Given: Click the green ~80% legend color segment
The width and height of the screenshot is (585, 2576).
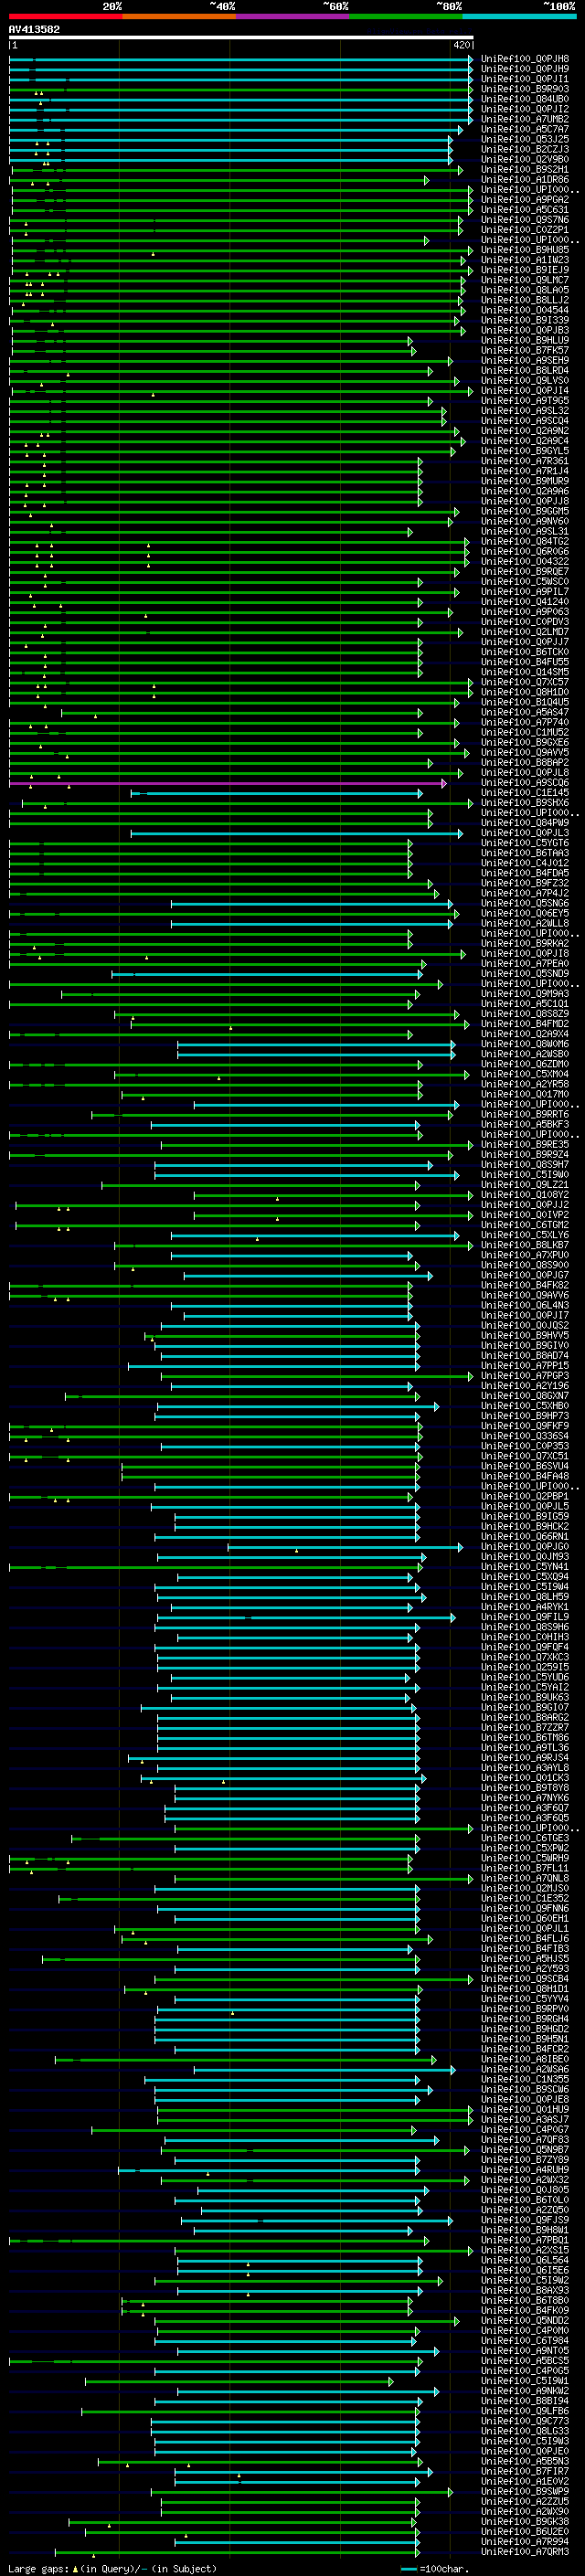Looking at the screenshot, I should tap(406, 16).
